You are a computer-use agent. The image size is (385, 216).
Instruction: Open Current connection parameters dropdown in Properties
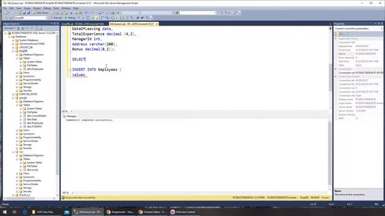[x=381, y=29]
